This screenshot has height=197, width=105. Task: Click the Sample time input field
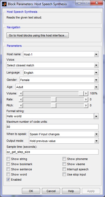(x=52, y=152)
